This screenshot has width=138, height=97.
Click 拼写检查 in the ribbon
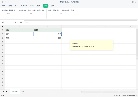[5, 11]
